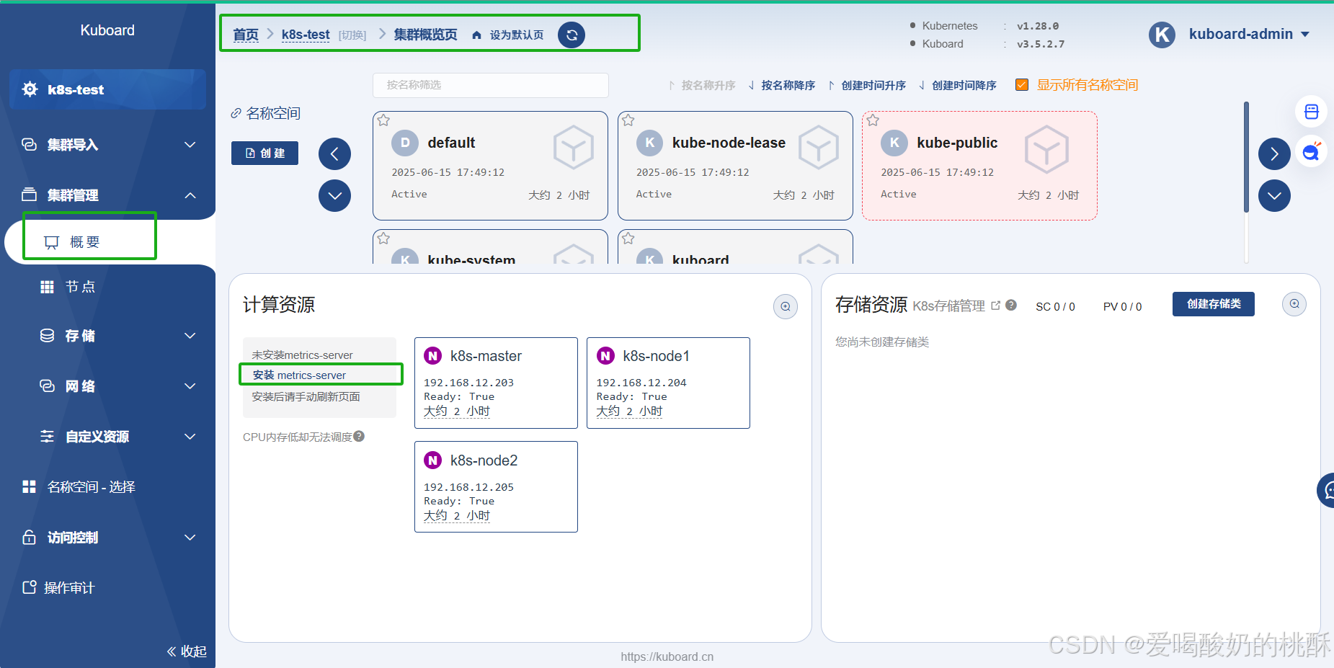
Task: Click the home icon beside 设为默认页
Action: (476, 35)
